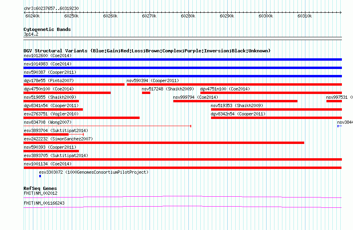Click the esv2763751 (Vogler2010) label
Viewport: 353px width, 230px height.
(x=51, y=114)
